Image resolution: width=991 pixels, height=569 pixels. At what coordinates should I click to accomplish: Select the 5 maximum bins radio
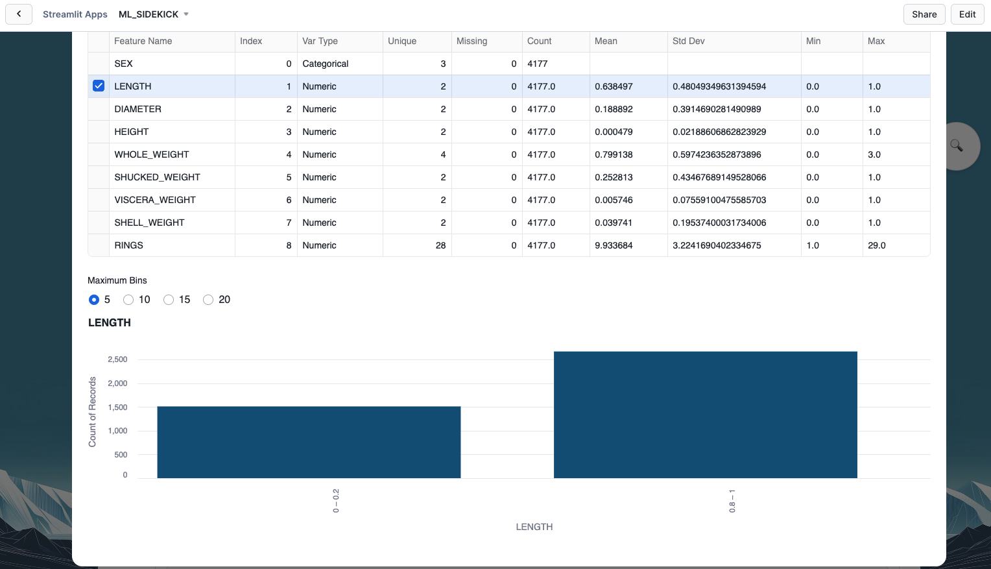[x=94, y=300]
